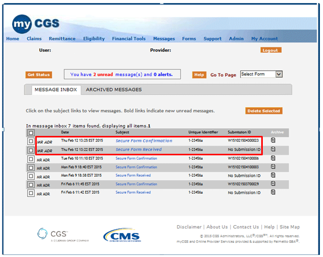Check the box for Feb 12 13:25 message
This screenshot has height=257, width=323.
(x=31, y=141)
